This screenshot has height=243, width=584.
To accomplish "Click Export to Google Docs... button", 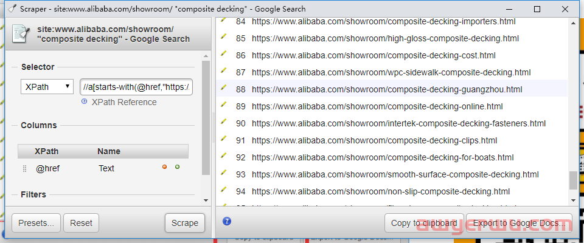I will pos(519,224).
